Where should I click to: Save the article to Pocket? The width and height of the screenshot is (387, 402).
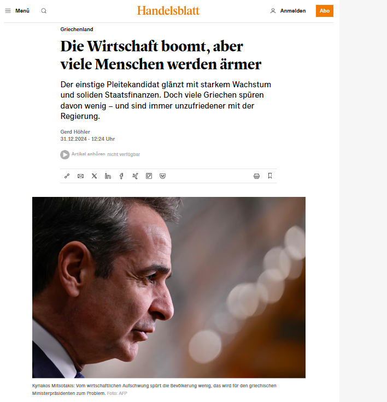[x=162, y=176]
